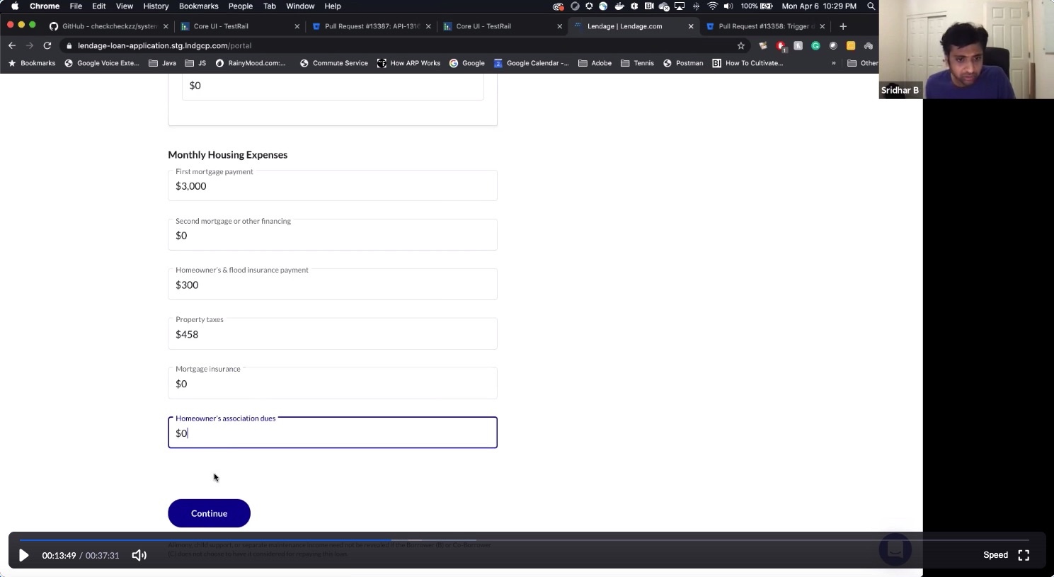Viewport: 1054px width, 577px height.
Task: Open the Bookmarks star bookmark
Action: pyautogui.click(x=31, y=63)
